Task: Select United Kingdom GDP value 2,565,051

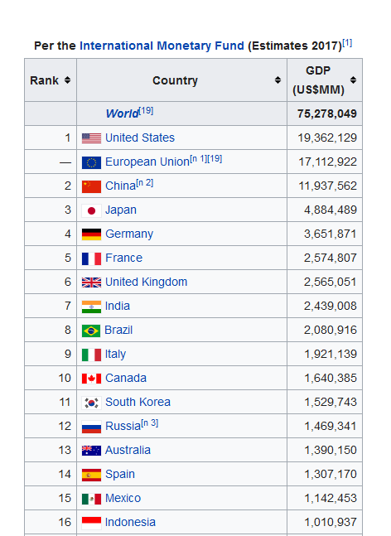Action: (331, 282)
